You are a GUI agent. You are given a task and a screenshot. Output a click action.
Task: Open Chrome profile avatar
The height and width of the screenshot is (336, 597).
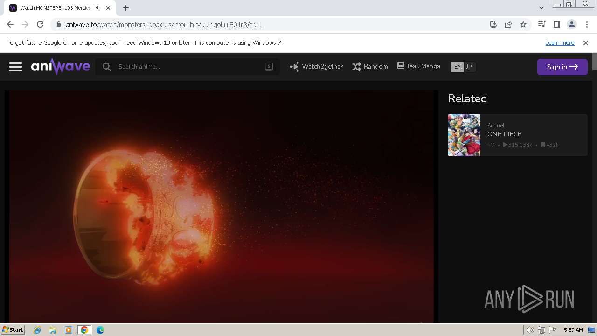pos(571,25)
